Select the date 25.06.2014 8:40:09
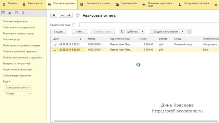The width and height of the screenshot is (219, 123). (69, 50)
